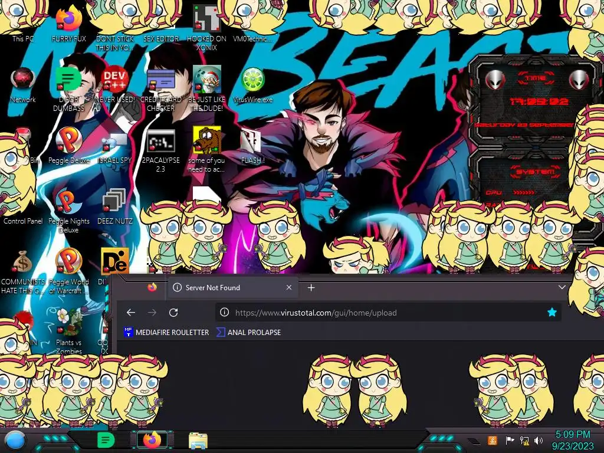Open the network status tray icon
This screenshot has height=453, width=604.
(x=524, y=440)
